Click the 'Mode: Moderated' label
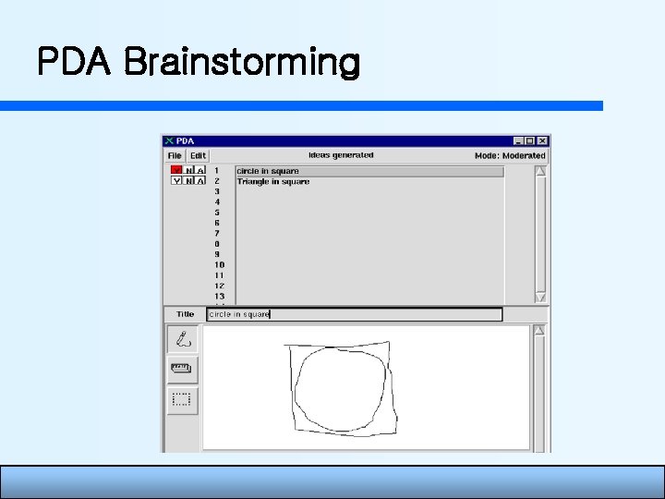This screenshot has width=665, height=499. coord(510,156)
